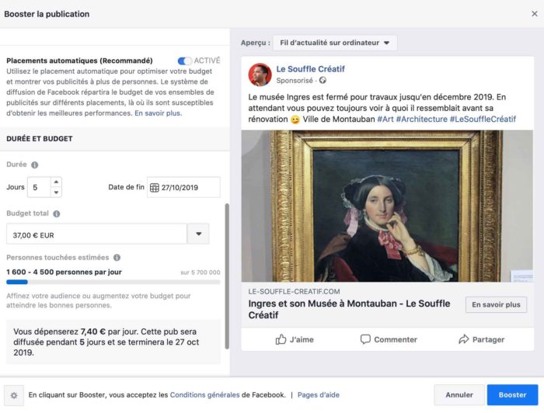Toggle the Placements automatiques switch

(185, 61)
